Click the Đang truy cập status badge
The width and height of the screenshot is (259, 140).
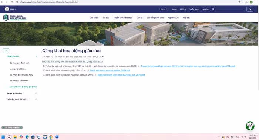(12, 127)
